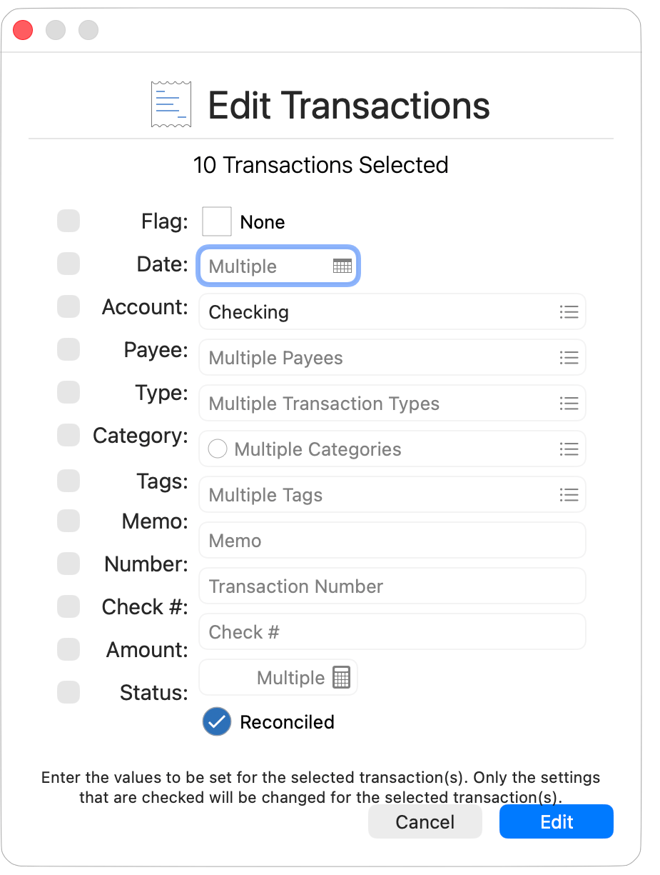Select the Multiple Categories radio circle
The image size is (660, 875).
click(x=217, y=449)
